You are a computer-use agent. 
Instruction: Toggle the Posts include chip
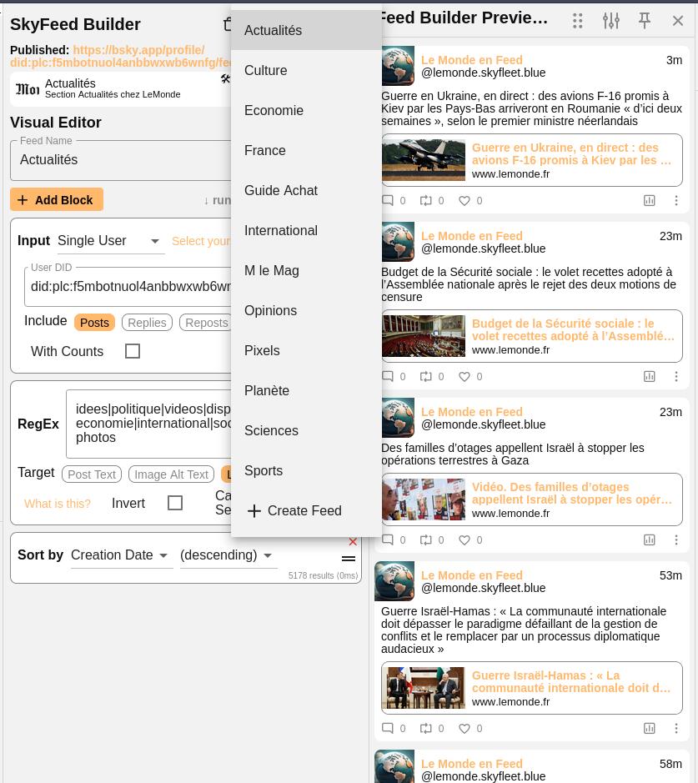(94, 322)
